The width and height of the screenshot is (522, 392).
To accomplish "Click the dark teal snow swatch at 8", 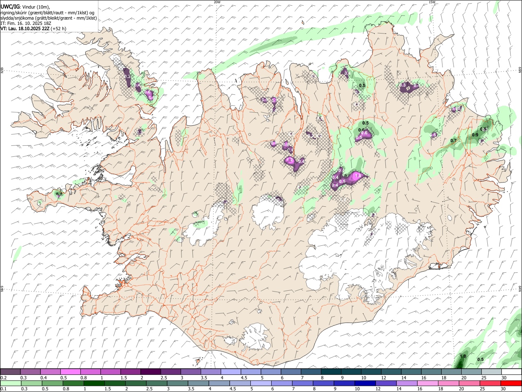I will click(x=331, y=372).
